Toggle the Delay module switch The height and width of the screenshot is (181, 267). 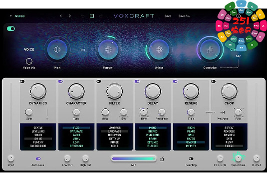(137, 81)
